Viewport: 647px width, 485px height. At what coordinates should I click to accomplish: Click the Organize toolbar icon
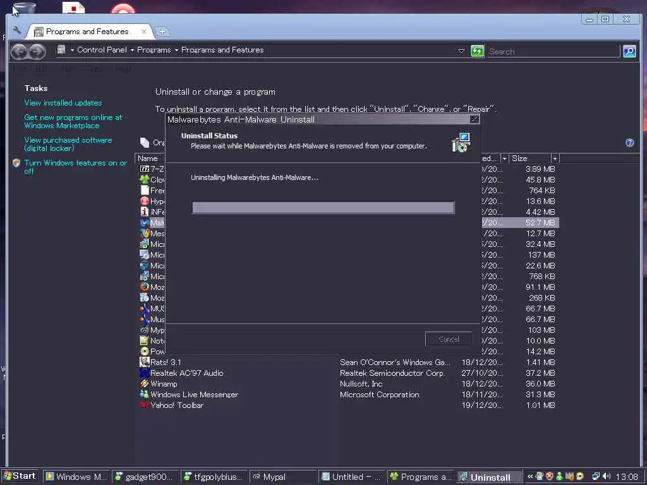tap(145, 142)
